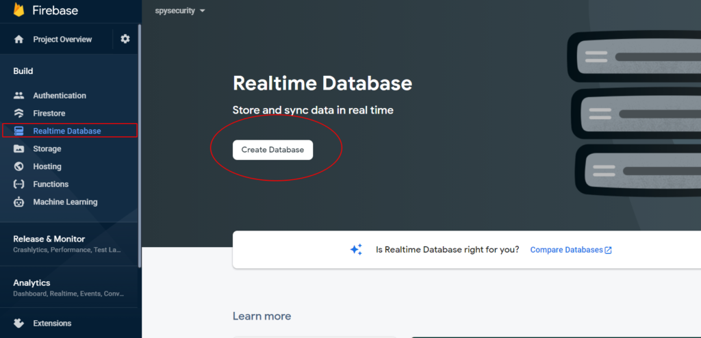701x338 pixels.
Task: Click the Firebase flame logo
Action: pos(18,10)
